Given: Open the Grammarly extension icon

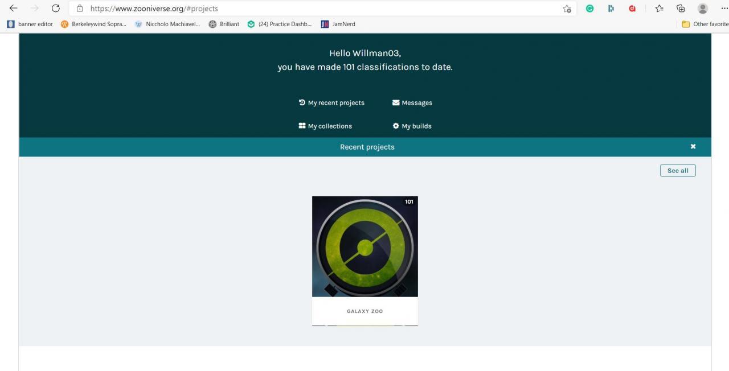Looking at the screenshot, I should (590, 9).
